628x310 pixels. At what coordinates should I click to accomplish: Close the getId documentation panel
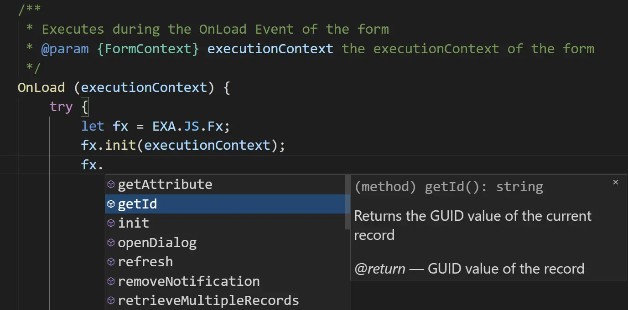(x=615, y=182)
